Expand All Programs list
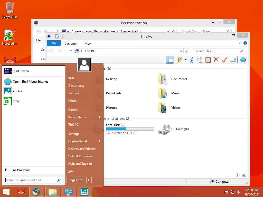Viewport: 263px width, 197px height. click(x=33, y=170)
